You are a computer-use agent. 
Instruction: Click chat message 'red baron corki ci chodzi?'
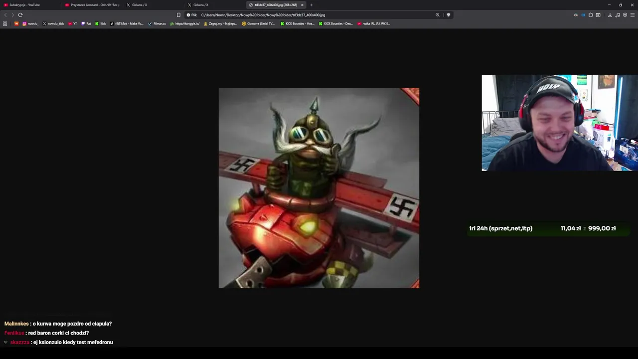[x=59, y=333]
